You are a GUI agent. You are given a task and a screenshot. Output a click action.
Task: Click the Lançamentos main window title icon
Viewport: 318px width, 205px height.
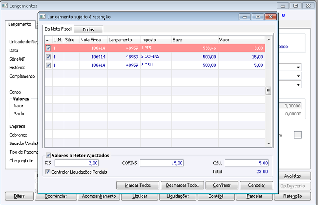pos(5,6)
